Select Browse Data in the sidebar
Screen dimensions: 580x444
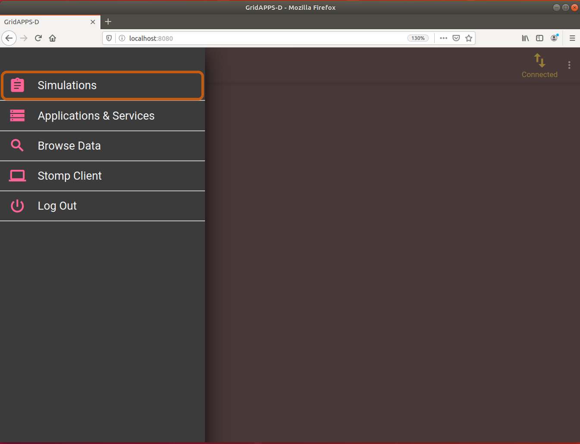[102, 146]
